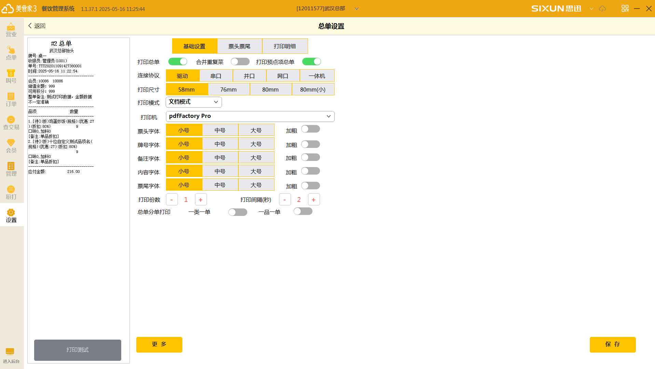Open the 厨打 kitchen print section
Image resolution: width=655 pixels, height=369 pixels.
pos(11,192)
